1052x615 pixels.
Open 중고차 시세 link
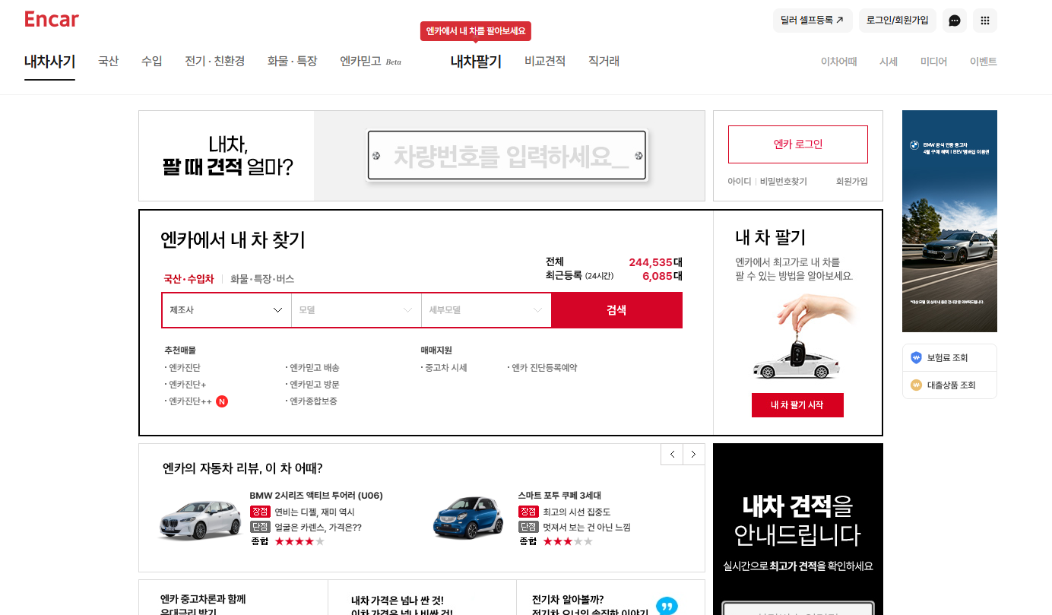point(445,368)
